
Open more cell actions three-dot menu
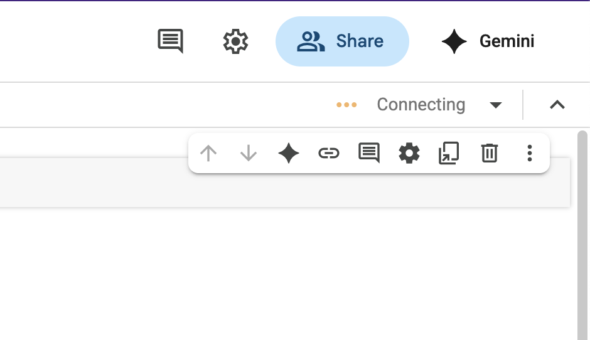point(530,153)
